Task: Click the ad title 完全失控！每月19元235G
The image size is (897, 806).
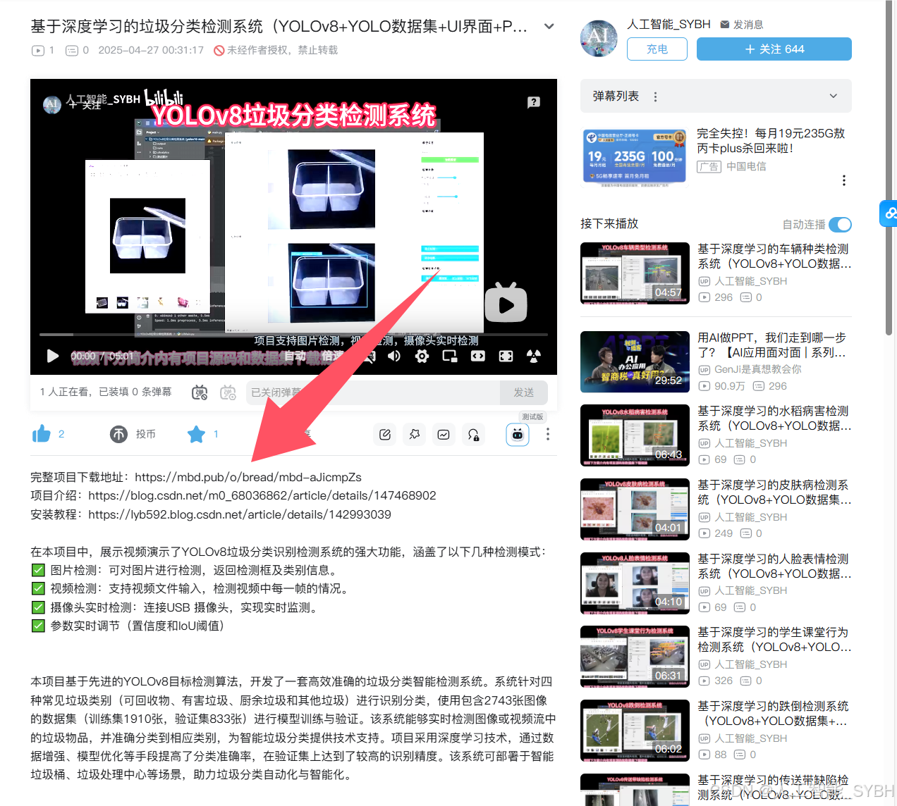Action: coord(771,141)
